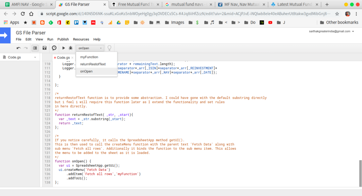Switch to the mutual fund navs search tab
This screenshot has height=196, width=362.
[x=188, y=4]
